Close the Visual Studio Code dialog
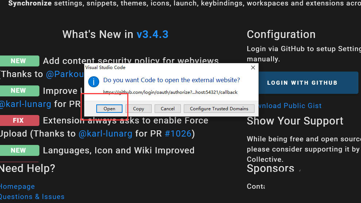Image resolution: width=361 pixels, height=203 pixels. [253, 68]
